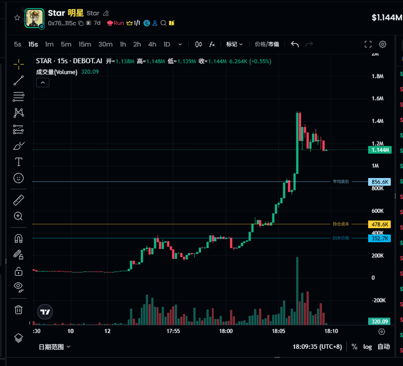Enter fullscreen chart mode
This screenshot has width=403, height=366.
[x=368, y=44]
